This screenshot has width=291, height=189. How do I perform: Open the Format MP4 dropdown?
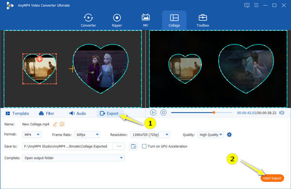[x=32, y=135]
